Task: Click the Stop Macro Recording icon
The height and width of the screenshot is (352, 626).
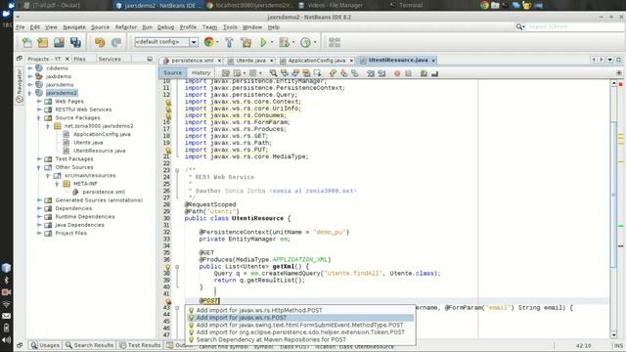Action: coord(408,73)
